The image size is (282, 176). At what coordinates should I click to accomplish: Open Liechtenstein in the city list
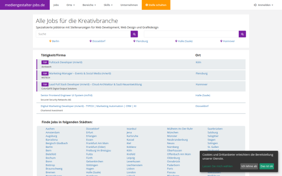(134, 165)
